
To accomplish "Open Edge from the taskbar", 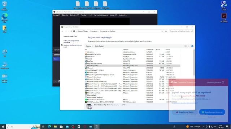I will (x=49, y=126).
